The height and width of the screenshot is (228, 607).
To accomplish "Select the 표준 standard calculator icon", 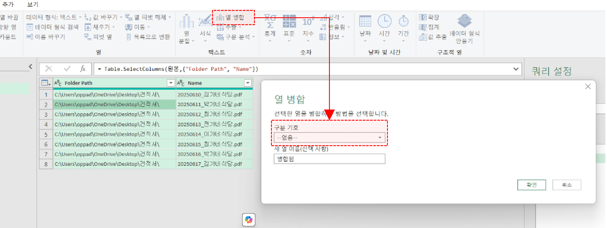I will click(289, 22).
